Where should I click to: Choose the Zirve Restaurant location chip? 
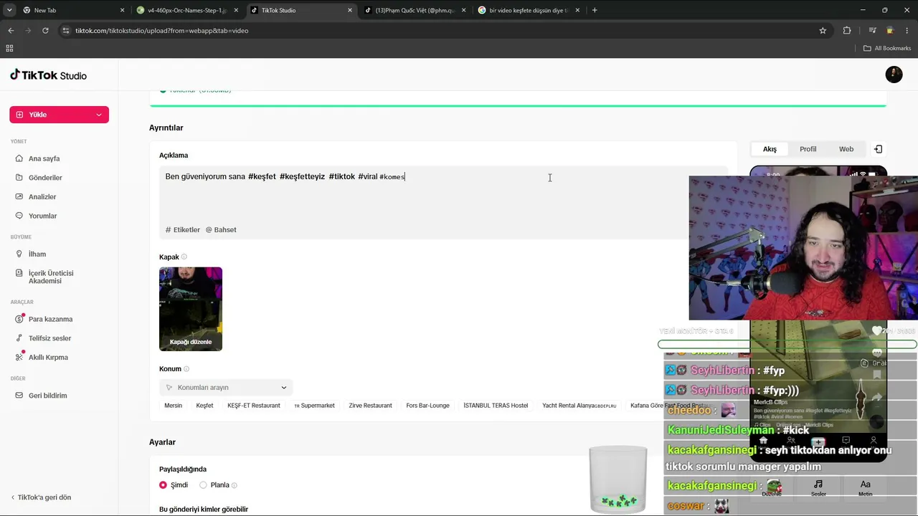pyautogui.click(x=370, y=406)
